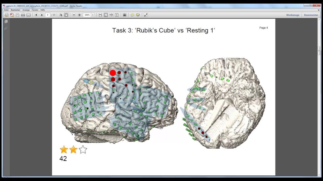Viewport: 323px width, 181px height.
Task: Click the snapshot camera icon
Action: click(125, 15)
